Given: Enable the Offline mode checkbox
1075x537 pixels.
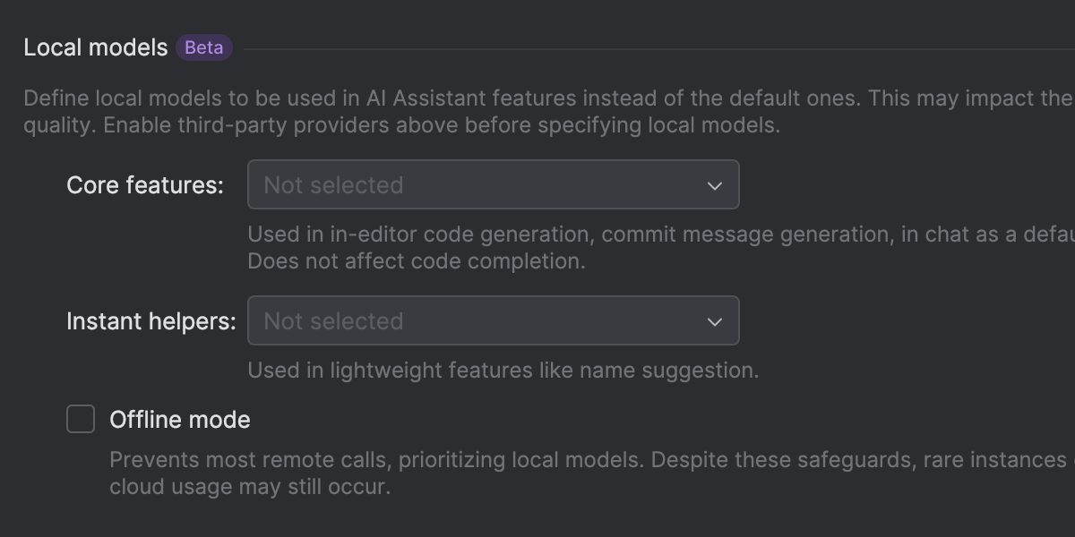Looking at the screenshot, I should 81,419.
